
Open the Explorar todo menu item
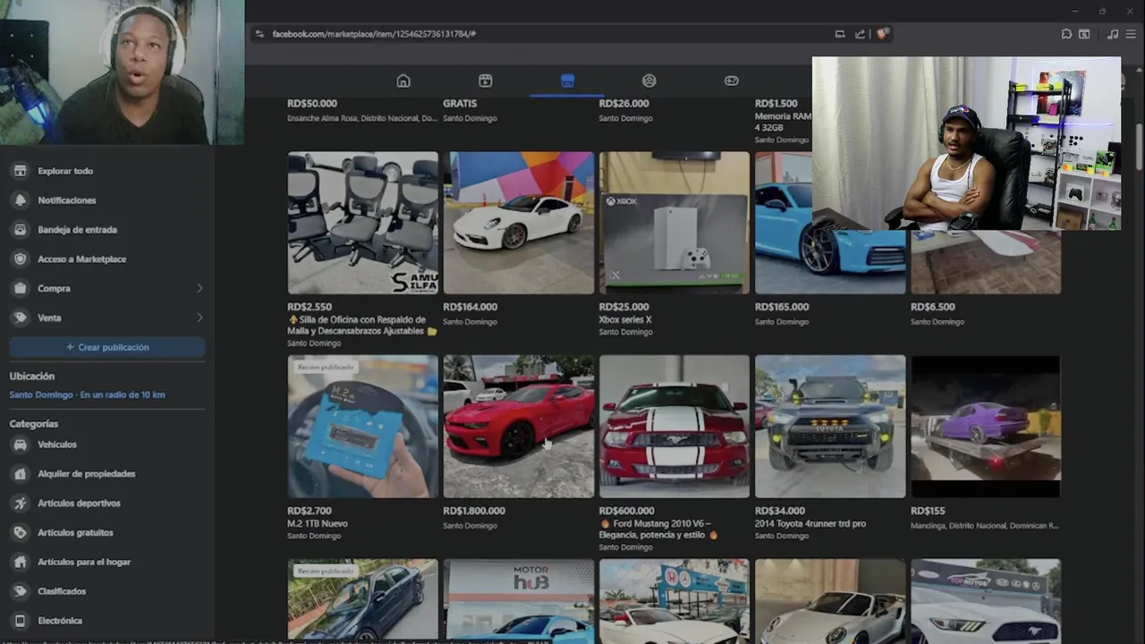point(107,171)
